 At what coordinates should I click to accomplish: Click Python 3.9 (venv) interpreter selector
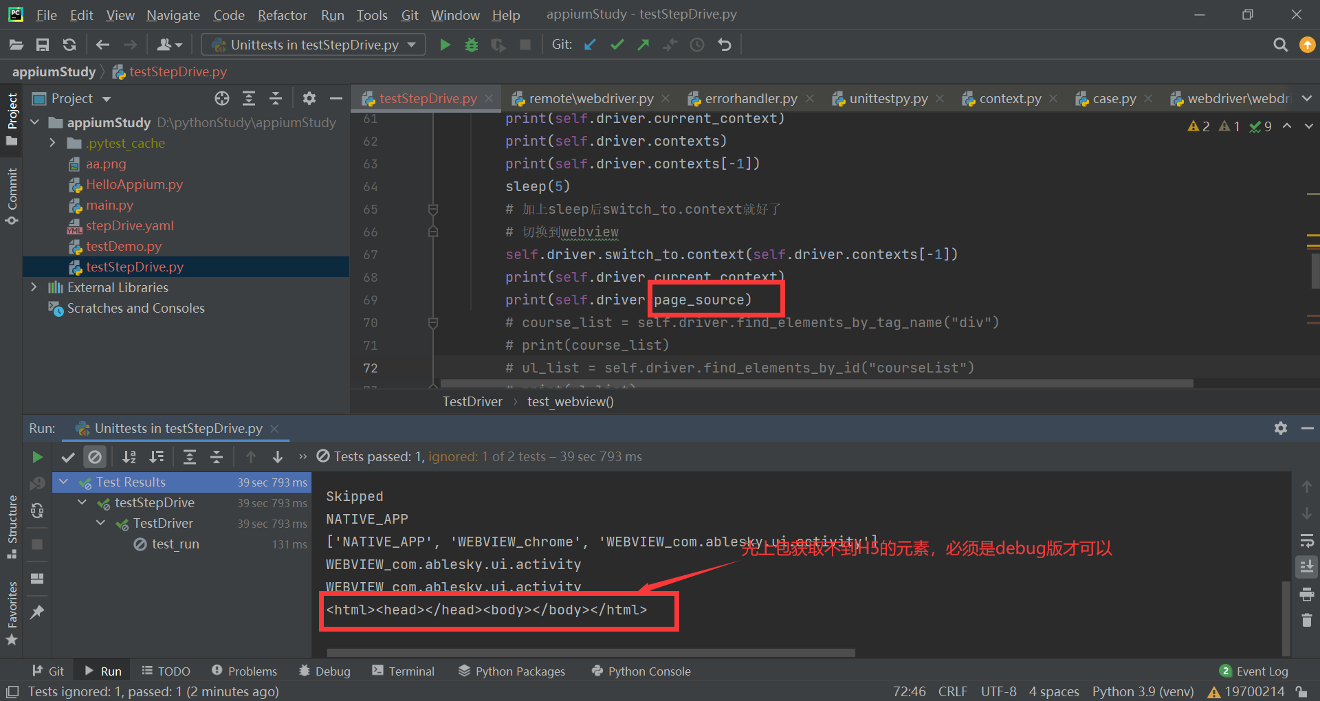[x=1143, y=691]
